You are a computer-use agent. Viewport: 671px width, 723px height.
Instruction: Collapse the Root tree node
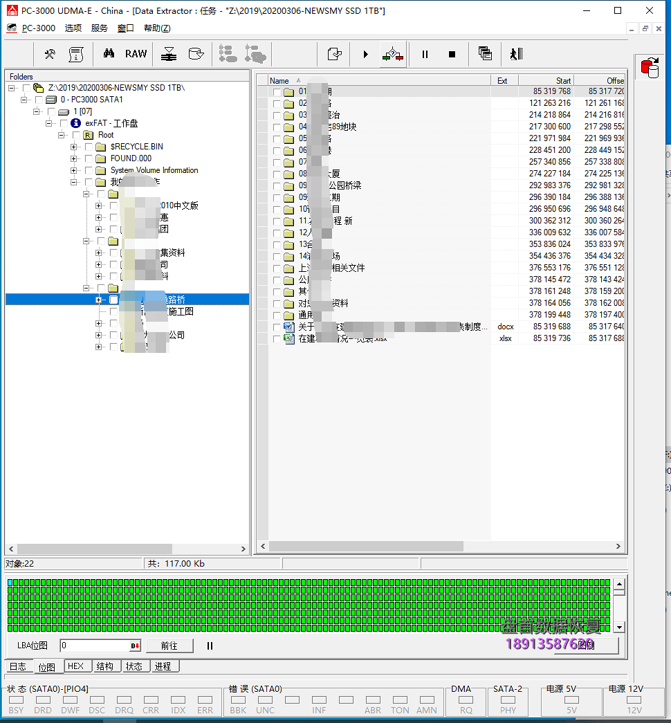[x=61, y=135]
